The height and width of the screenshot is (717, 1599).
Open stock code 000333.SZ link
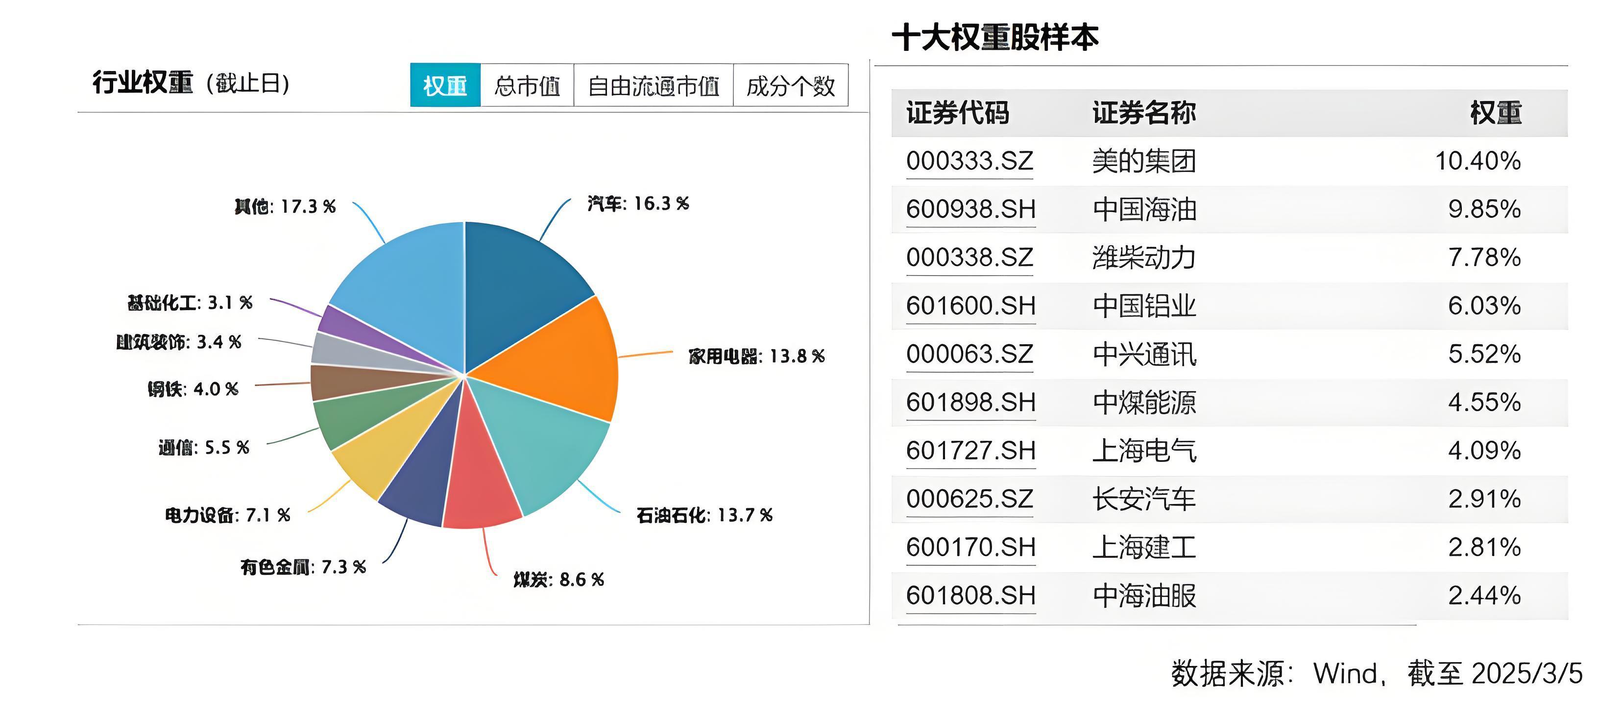pos(969,162)
